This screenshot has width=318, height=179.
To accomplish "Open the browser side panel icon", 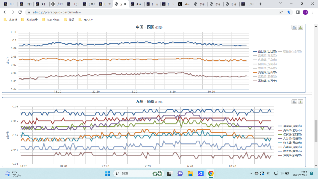I will (x=298, y=12).
